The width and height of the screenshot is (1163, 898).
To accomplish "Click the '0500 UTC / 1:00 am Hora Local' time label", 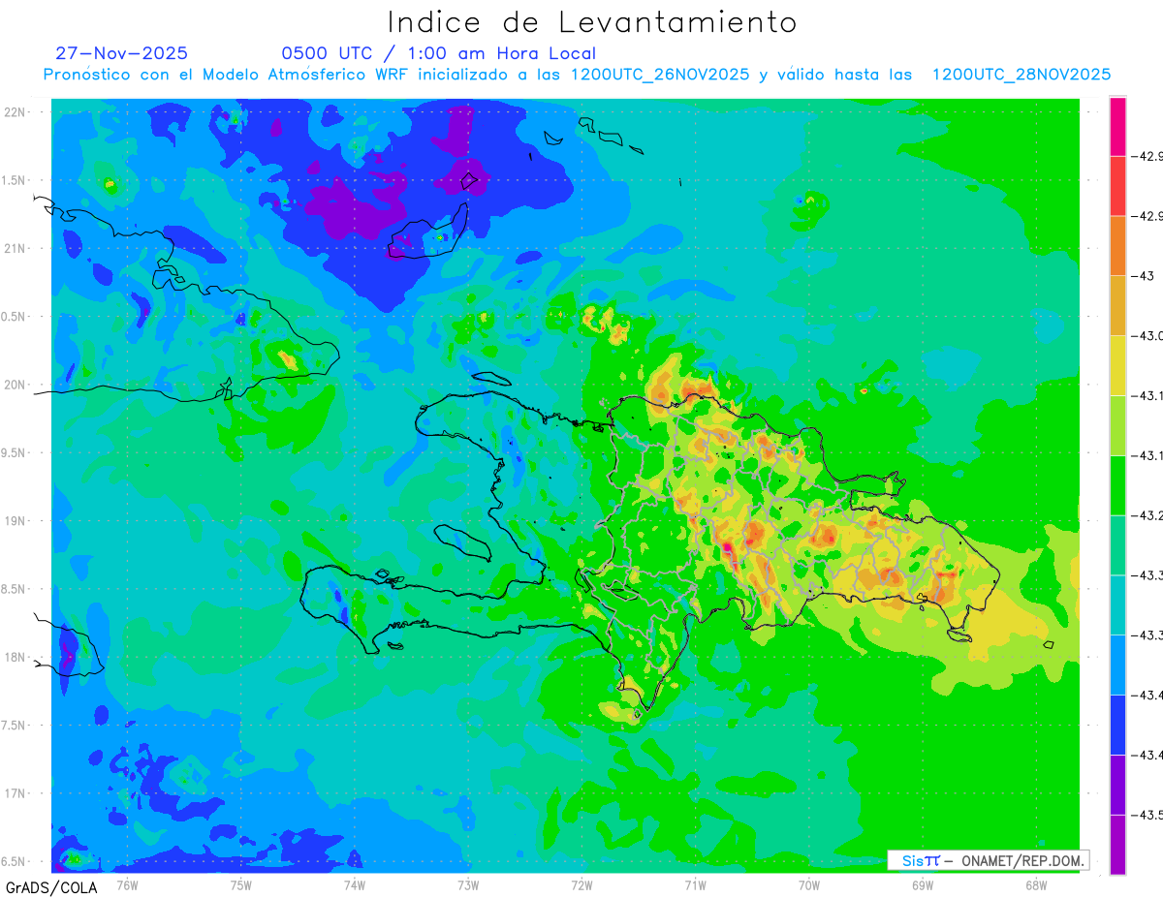I will coord(439,53).
